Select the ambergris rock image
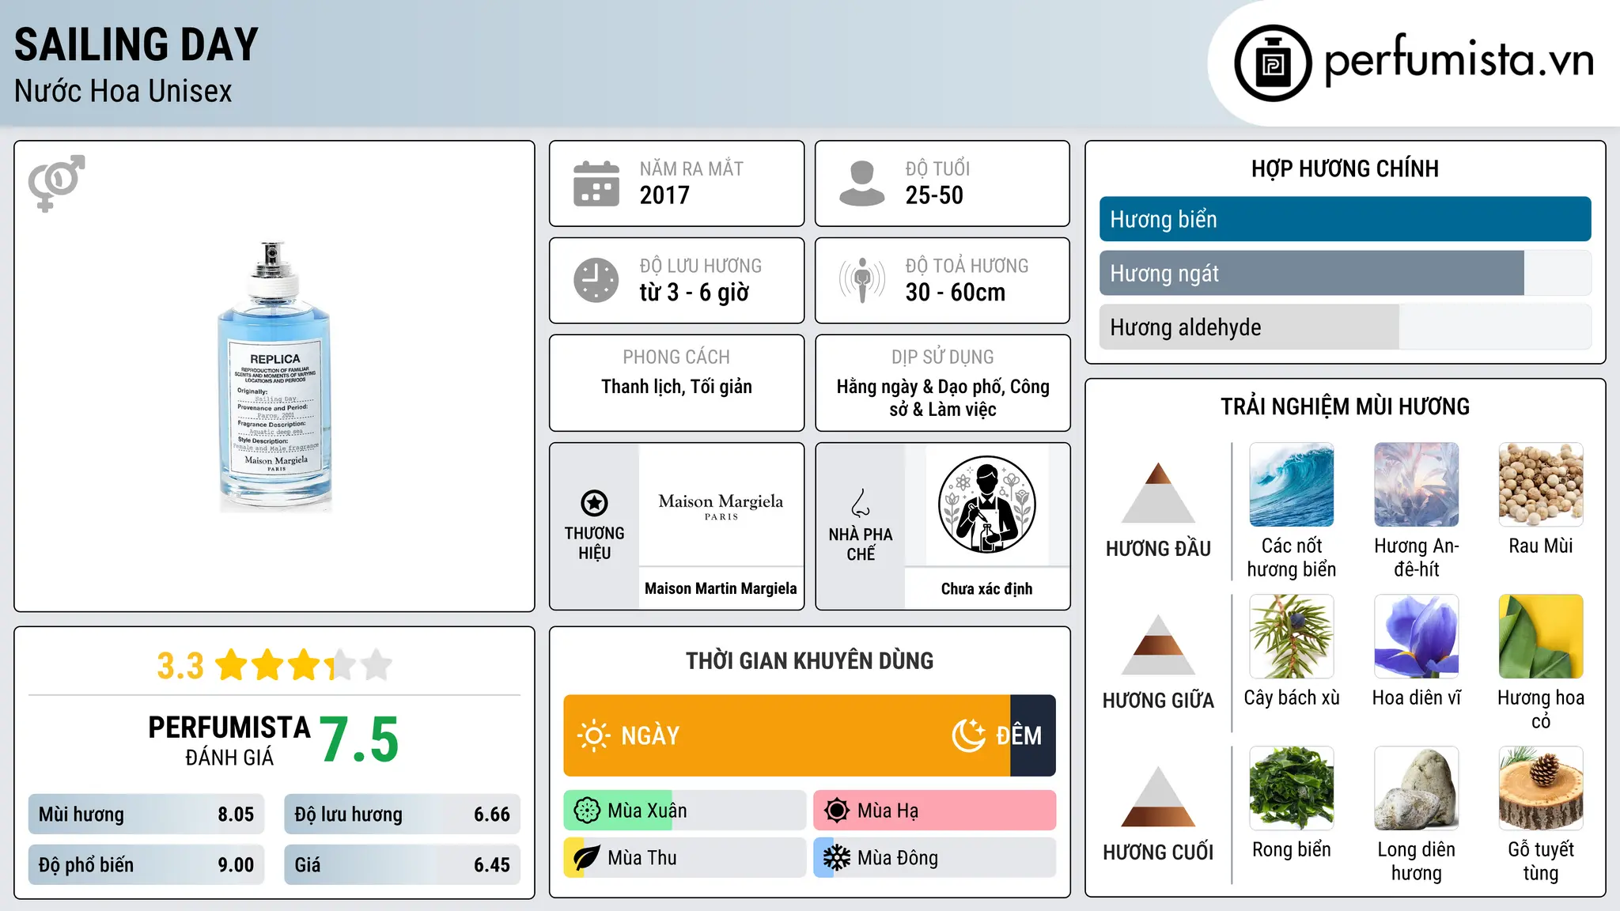Screen dimensions: 1620x911 coord(1417,788)
